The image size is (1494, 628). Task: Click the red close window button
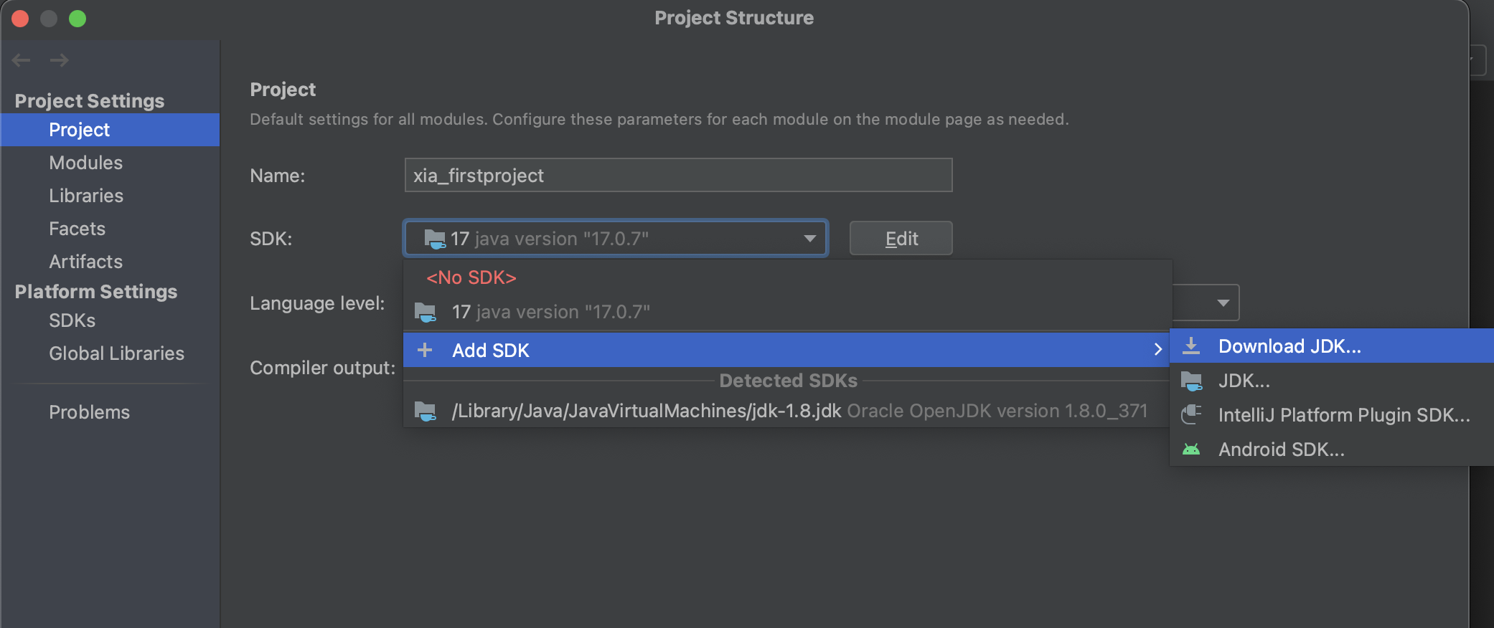click(x=20, y=19)
